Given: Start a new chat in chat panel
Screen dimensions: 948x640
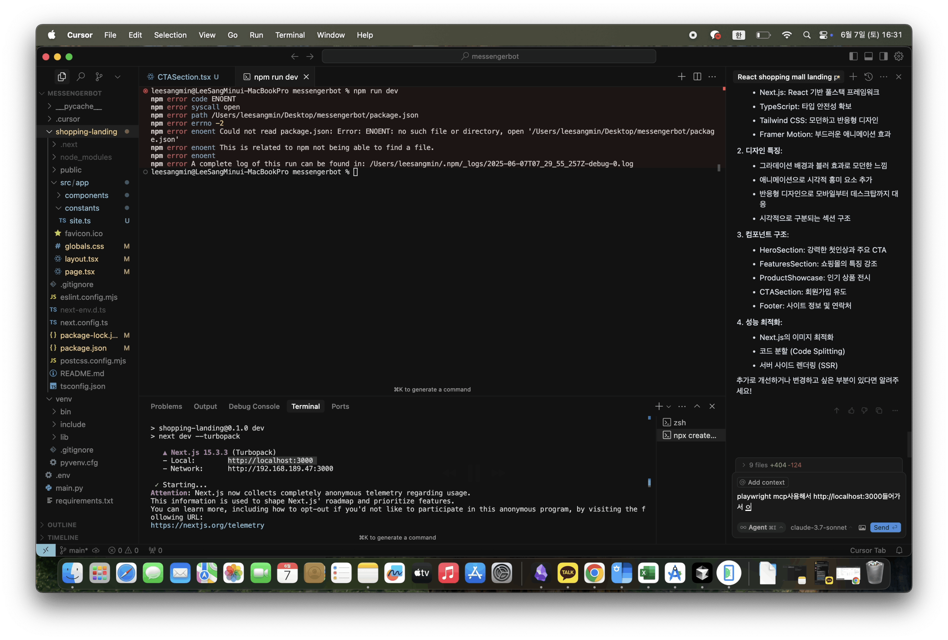Looking at the screenshot, I should tap(853, 77).
